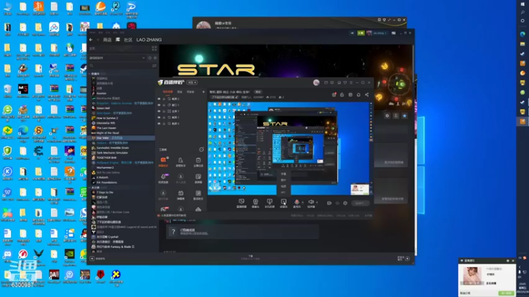Switch Steam library to grid collections view
Image resolution: width=529 pixels, height=297 pixels.
click(x=154, y=48)
